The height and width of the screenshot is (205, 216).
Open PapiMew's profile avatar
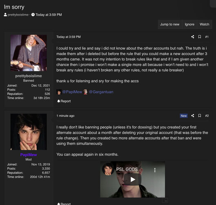click(29, 132)
